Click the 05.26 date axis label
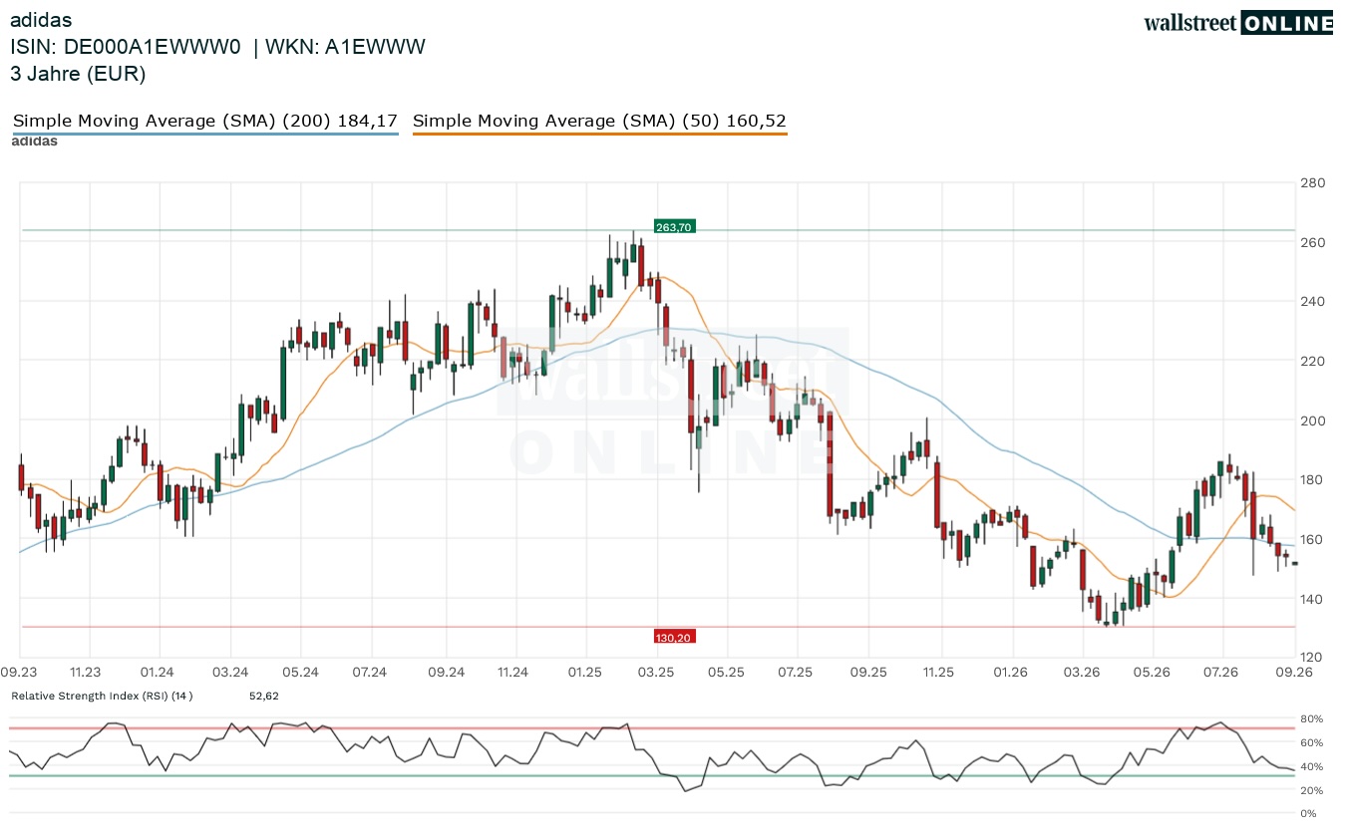1345x840 pixels. [x=1153, y=673]
